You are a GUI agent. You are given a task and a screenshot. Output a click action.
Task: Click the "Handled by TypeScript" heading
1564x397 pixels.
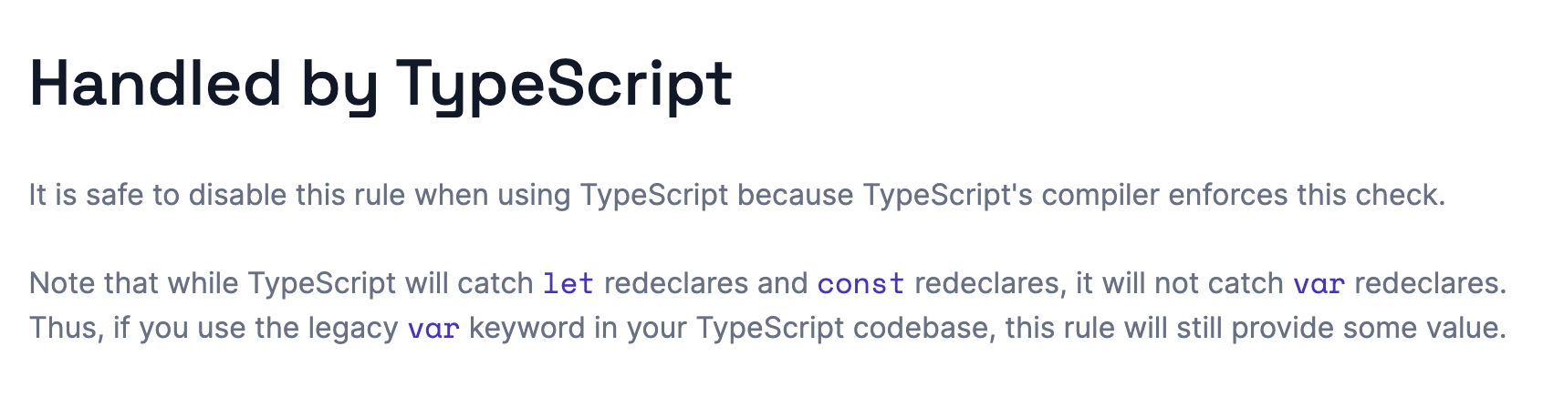coord(381,84)
